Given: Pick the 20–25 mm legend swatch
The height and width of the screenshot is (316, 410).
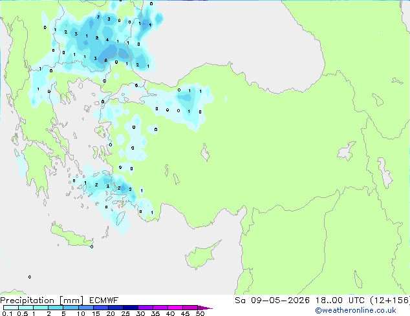Looking at the screenshot, I should click(116, 308).
